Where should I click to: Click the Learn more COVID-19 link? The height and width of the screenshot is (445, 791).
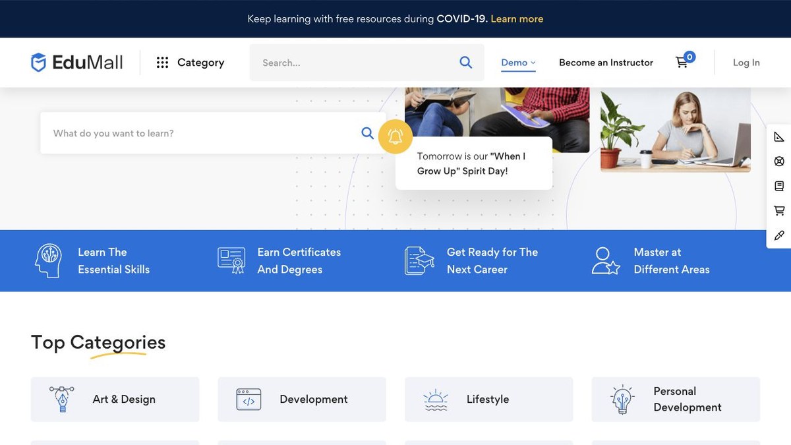click(517, 18)
